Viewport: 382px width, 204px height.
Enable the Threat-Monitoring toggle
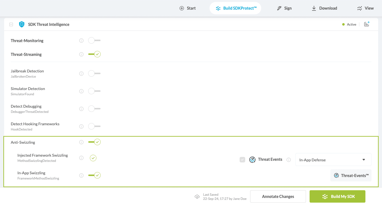[x=94, y=41]
